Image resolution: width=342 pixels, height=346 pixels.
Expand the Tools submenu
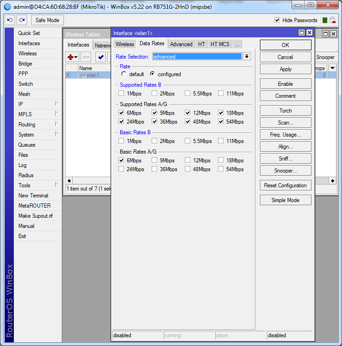56,185
